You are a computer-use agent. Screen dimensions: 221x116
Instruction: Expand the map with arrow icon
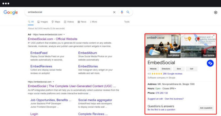213,36
